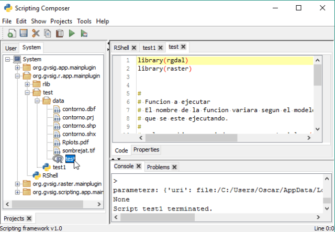Image resolution: width=335 pixels, height=232 pixels.
Task: Click the Run-with-dialog icon after play
Action: tap(84, 34)
